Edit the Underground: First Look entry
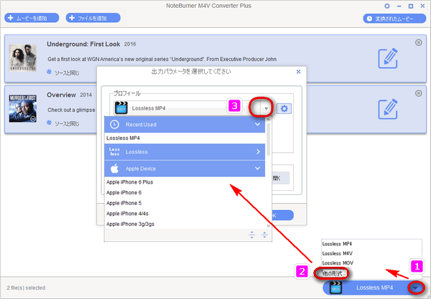Screen dimensions: 431x299 click(388, 58)
